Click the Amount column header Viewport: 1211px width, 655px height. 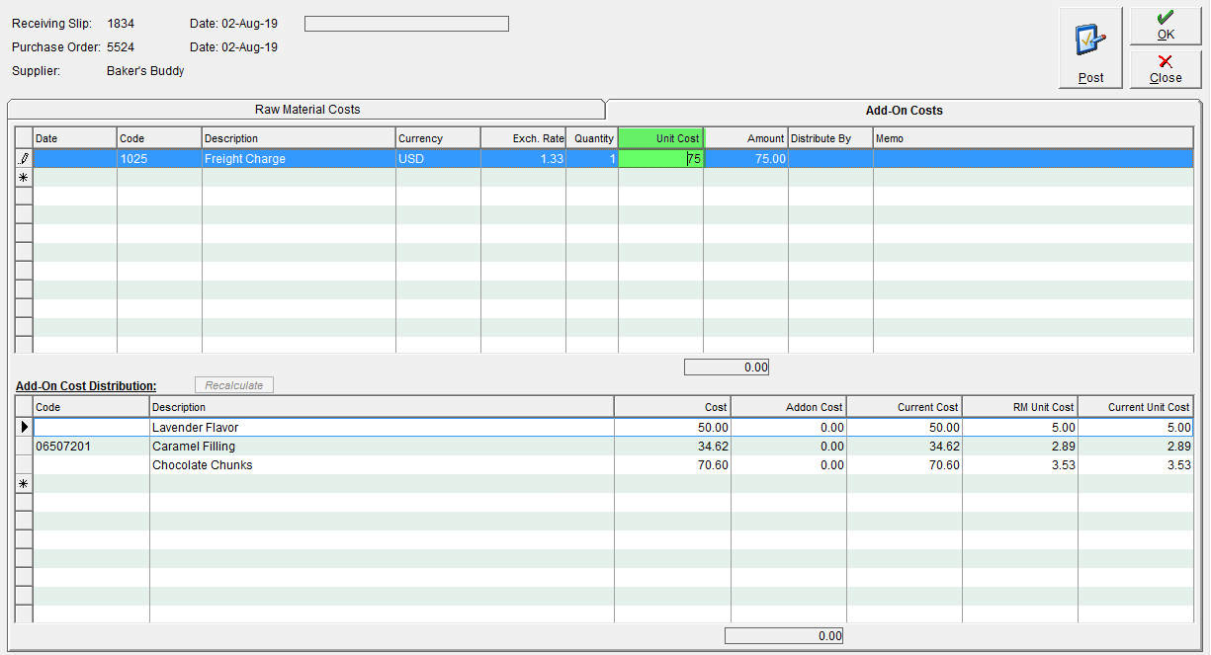pos(745,138)
